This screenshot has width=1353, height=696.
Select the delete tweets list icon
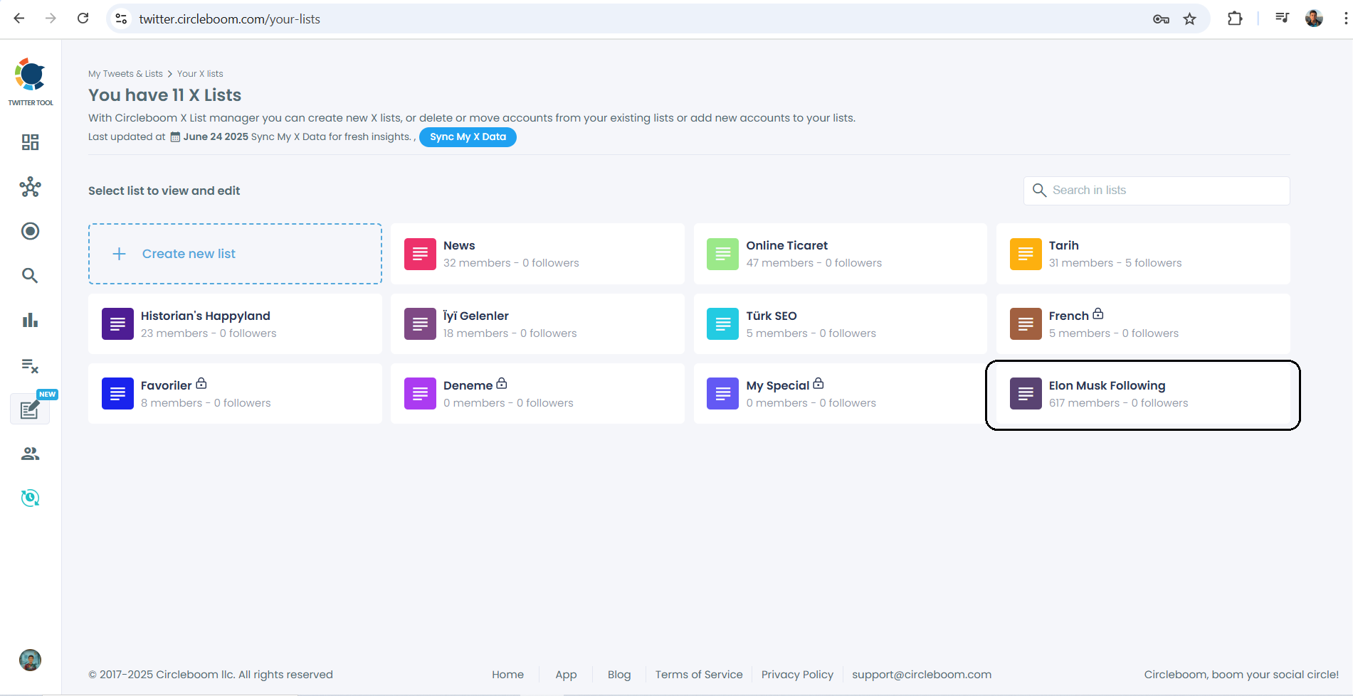pos(30,365)
